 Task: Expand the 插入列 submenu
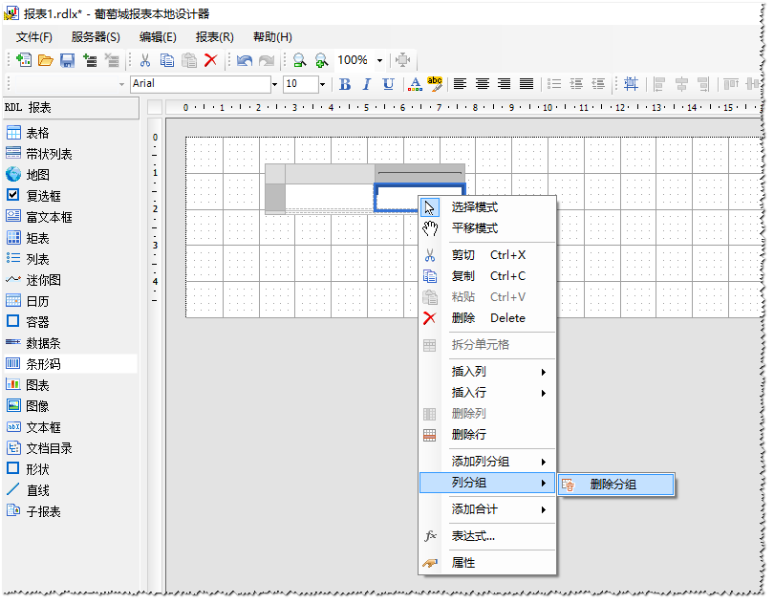pyautogui.click(x=487, y=372)
